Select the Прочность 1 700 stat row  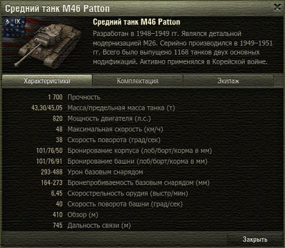[74, 97]
